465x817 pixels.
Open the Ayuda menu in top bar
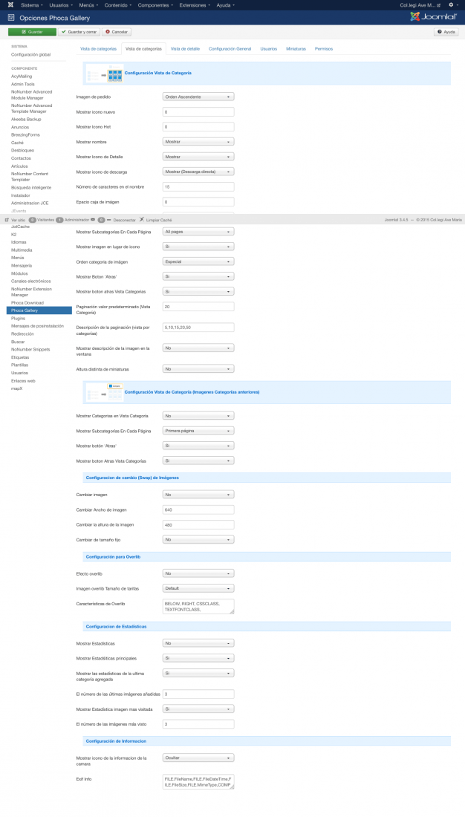[225, 4]
